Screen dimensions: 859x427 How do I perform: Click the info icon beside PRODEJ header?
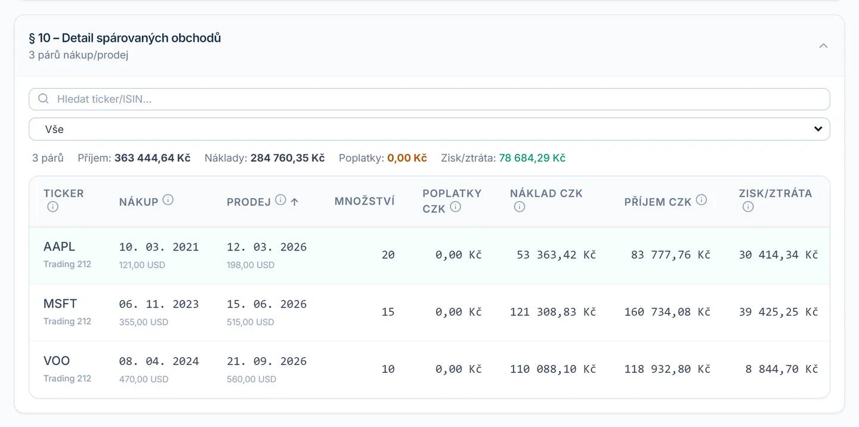(x=280, y=200)
